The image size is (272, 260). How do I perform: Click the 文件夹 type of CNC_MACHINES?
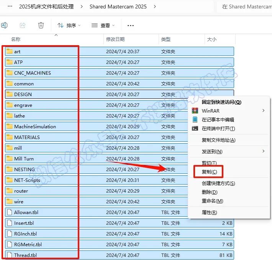pos(168,73)
